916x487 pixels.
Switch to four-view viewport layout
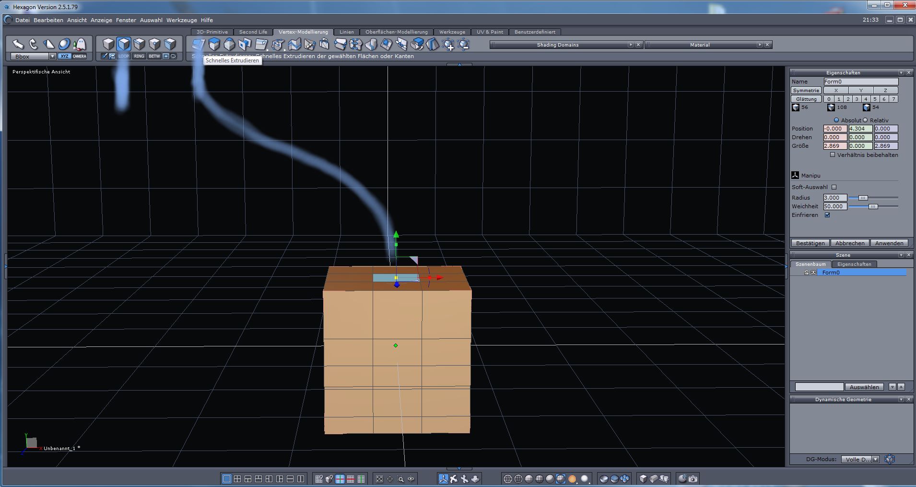[237, 479]
